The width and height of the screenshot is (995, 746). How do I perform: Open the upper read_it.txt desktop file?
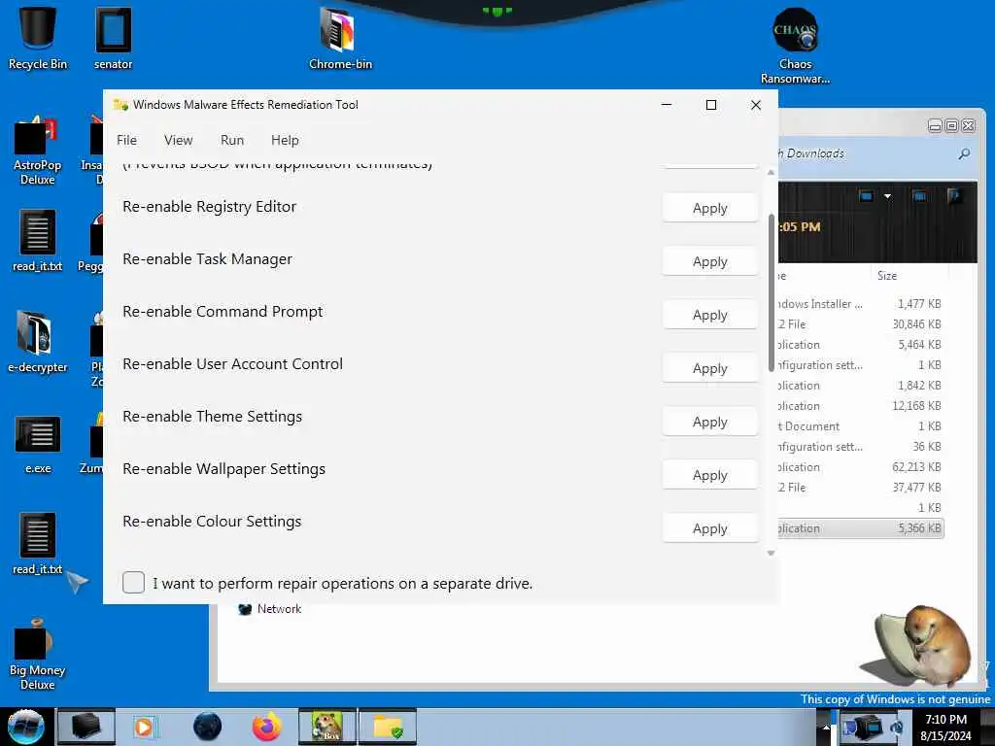tap(38, 241)
